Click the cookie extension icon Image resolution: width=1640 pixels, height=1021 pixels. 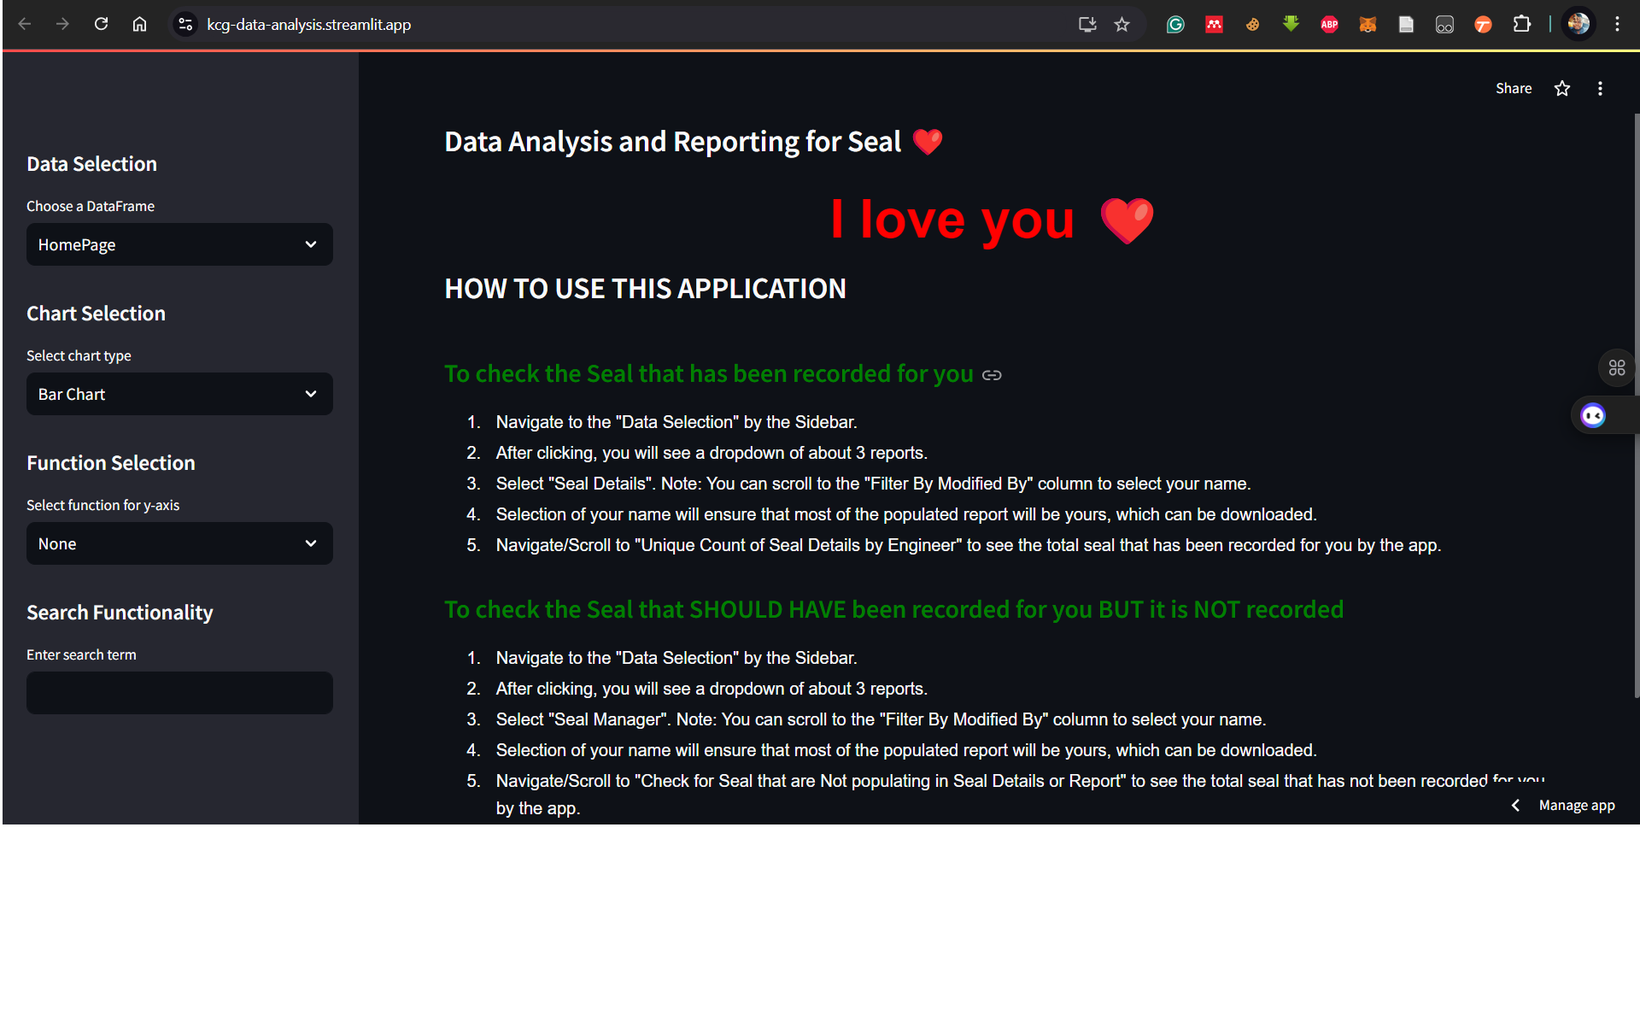click(1252, 25)
